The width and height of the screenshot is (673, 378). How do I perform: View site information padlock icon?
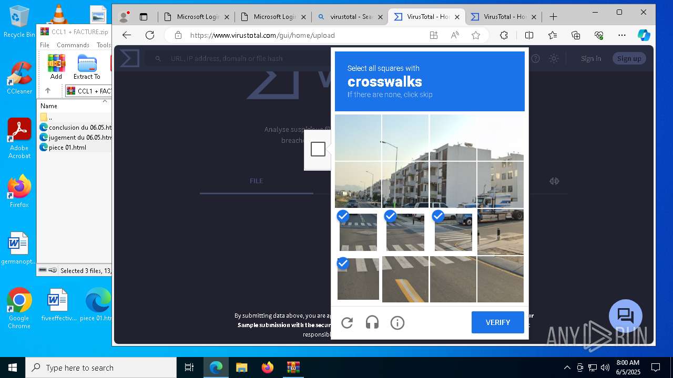click(x=178, y=35)
